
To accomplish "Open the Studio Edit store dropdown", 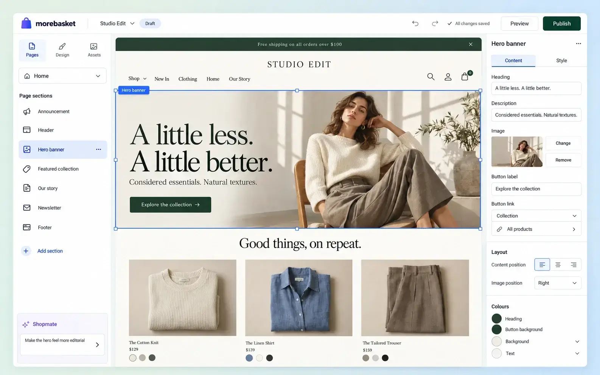I will click(117, 23).
